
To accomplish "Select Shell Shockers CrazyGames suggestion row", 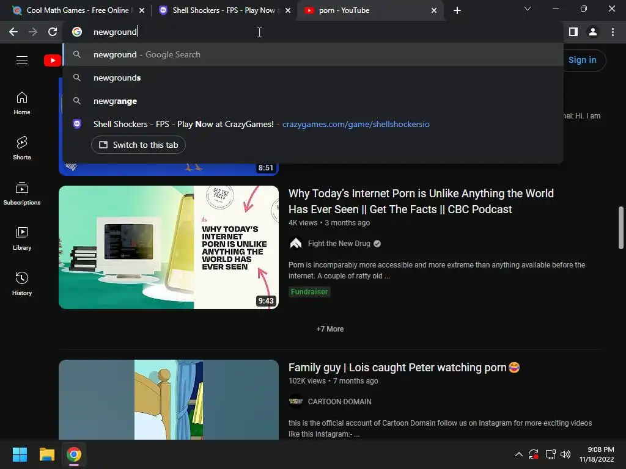I will (313, 124).
